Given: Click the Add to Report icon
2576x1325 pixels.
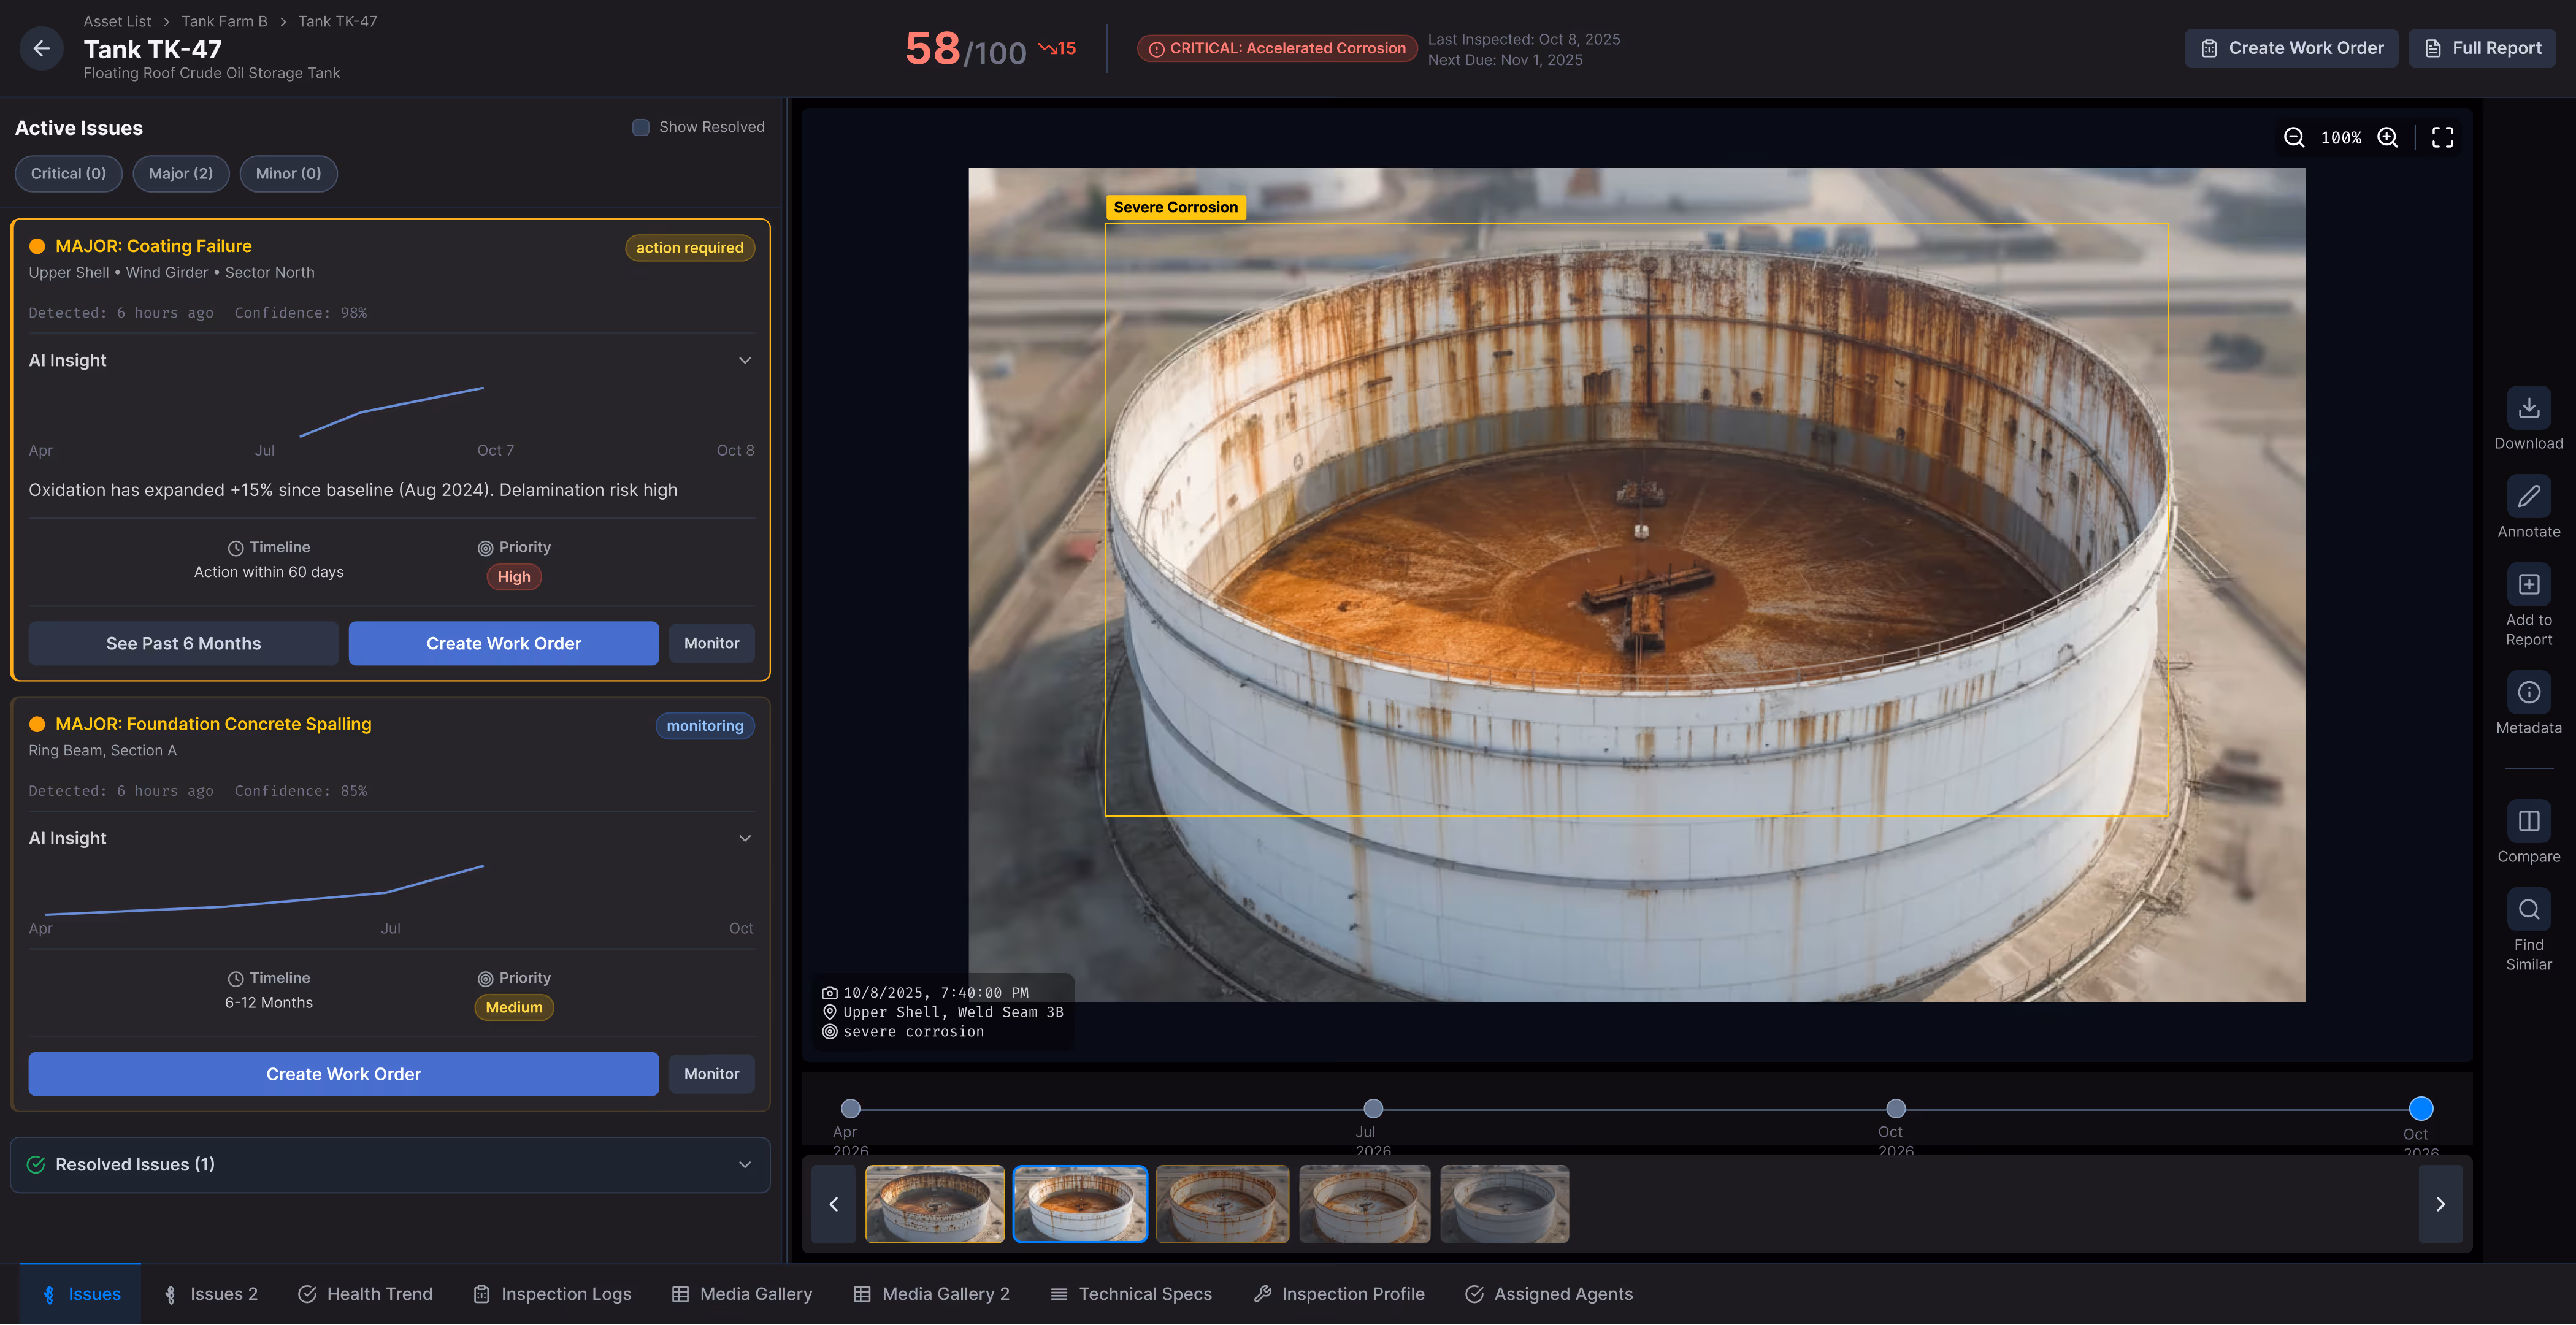Looking at the screenshot, I should pos(2528,584).
